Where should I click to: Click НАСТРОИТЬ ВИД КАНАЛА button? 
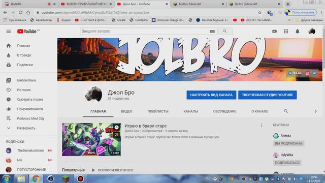[x=211, y=95]
